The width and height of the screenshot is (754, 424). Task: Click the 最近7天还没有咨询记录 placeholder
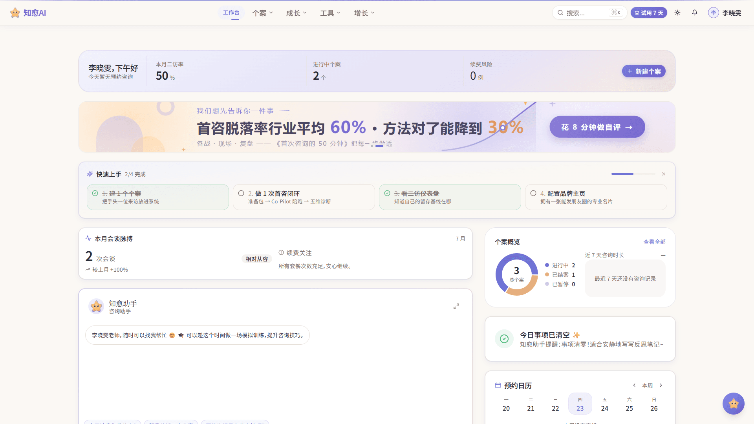[625, 279]
